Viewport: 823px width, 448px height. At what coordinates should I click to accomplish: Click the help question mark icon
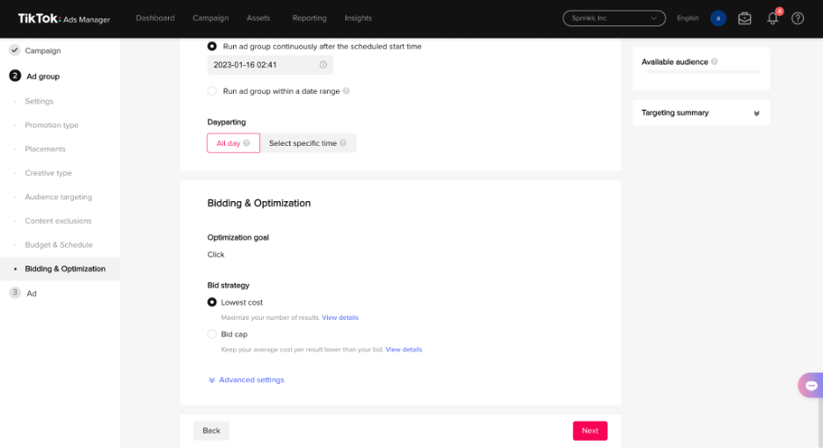click(x=798, y=18)
